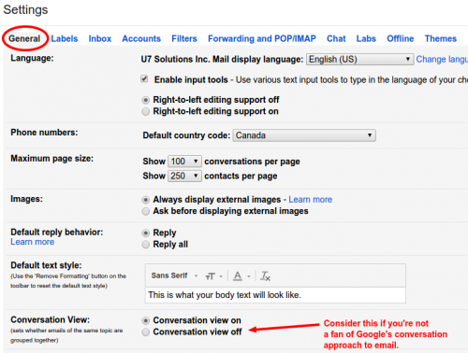Open the General settings tab
The image size is (468, 353).
pyautogui.click(x=24, y=38)
